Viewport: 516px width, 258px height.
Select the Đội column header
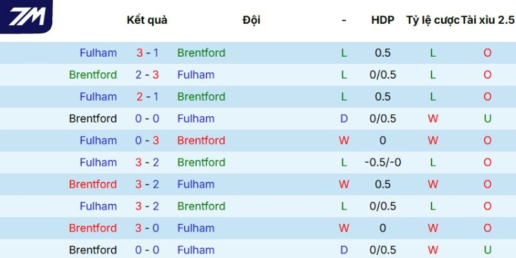tap(252, 20)
